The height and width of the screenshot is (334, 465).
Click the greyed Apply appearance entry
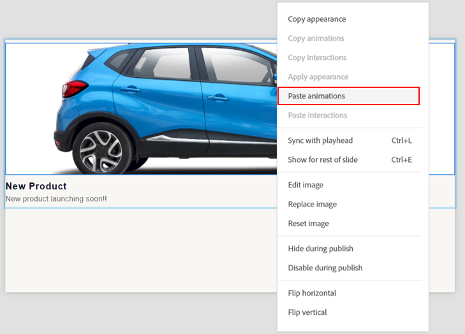pos(318,77)
